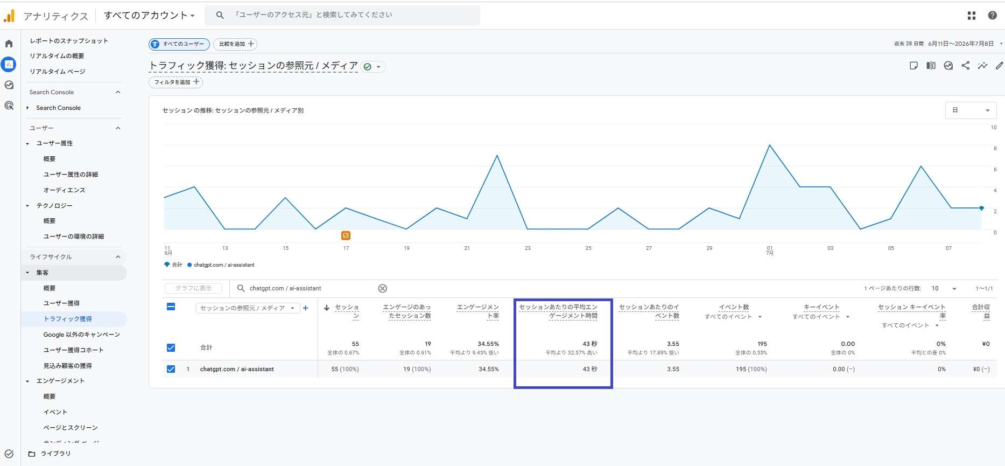Collapse the ライフサイクル section
Screen dimensions: 1005x466
click(118, 257)
